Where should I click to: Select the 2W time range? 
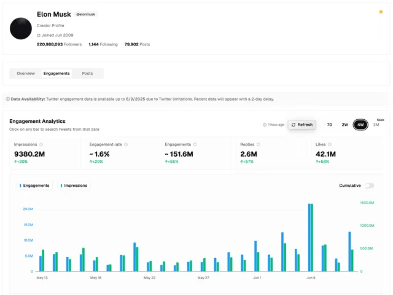coord(344,125)
